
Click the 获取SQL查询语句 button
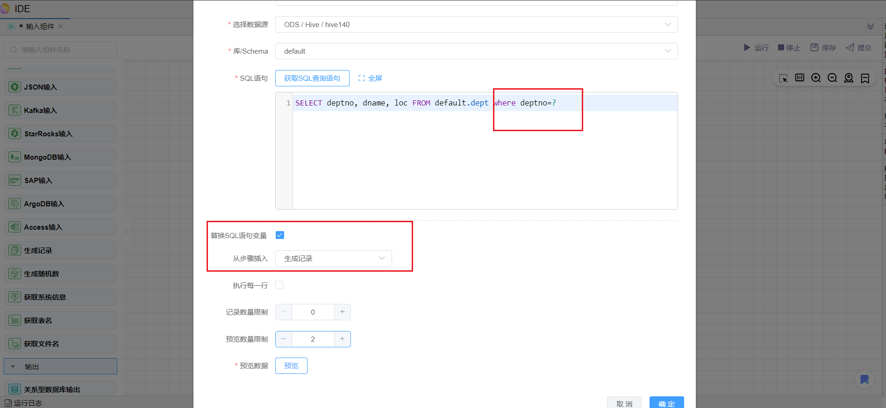tap(312, 78)
